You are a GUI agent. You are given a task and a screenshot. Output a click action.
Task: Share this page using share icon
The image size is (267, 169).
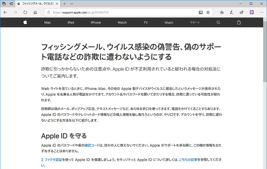(x=241, y=12)
